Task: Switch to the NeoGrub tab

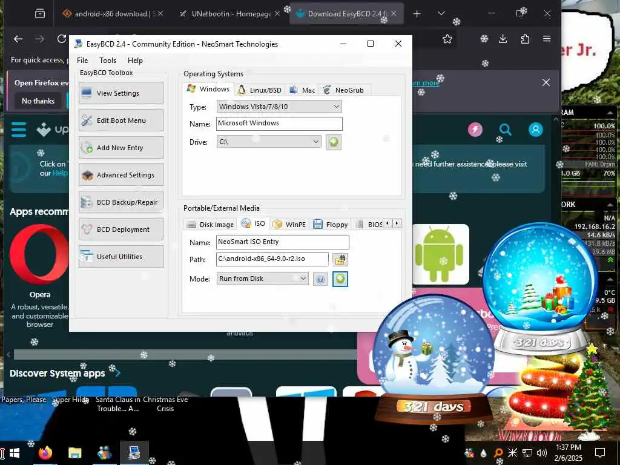Action: (344, 90)
